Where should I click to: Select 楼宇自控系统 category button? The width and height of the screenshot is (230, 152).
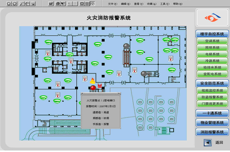212,34
